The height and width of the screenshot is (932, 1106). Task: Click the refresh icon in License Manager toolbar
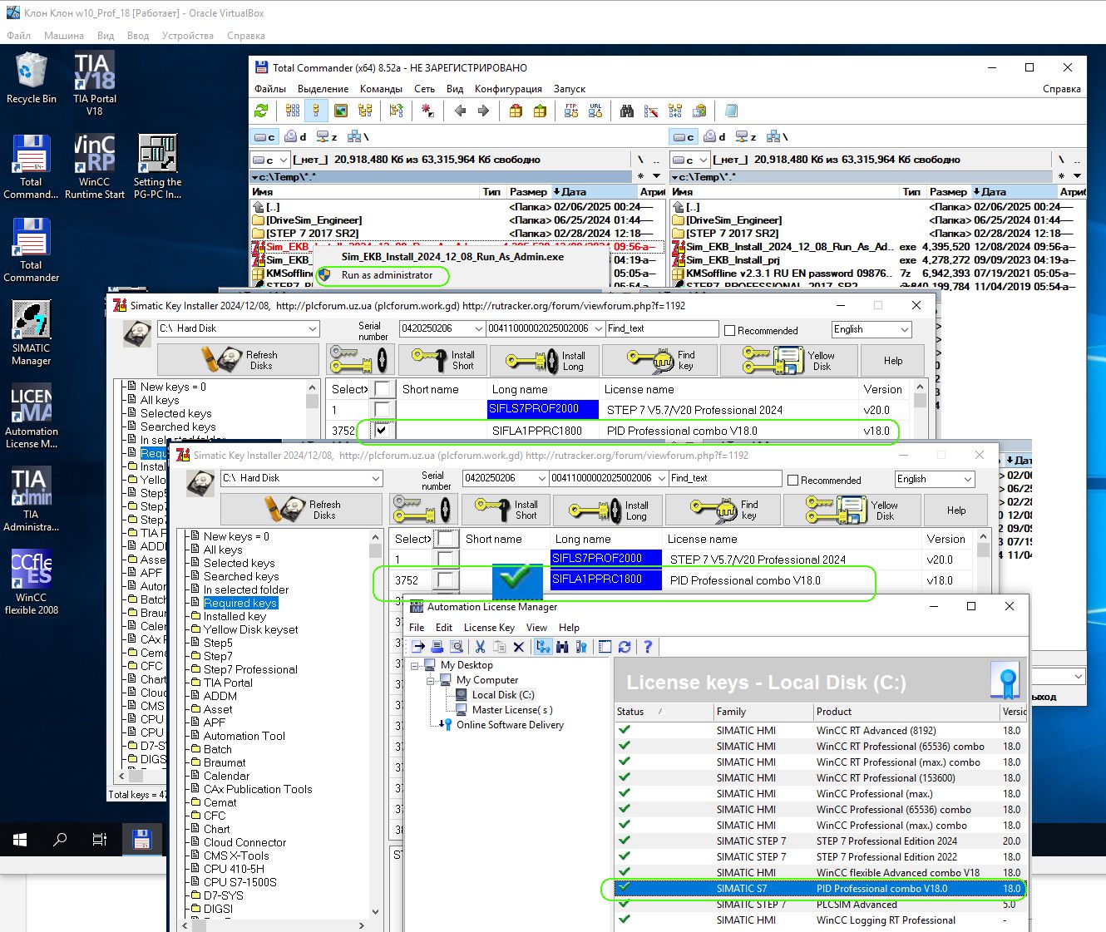[625, 647]
